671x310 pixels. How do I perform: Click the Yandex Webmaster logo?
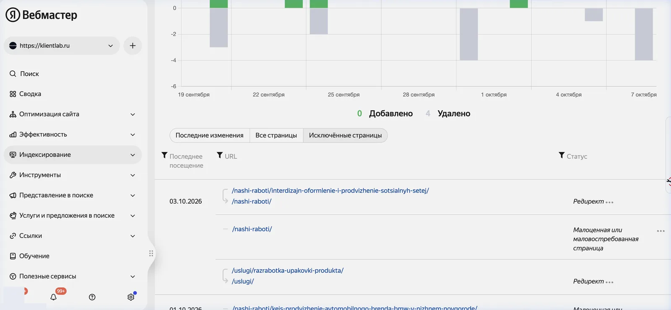pos(41,15)
